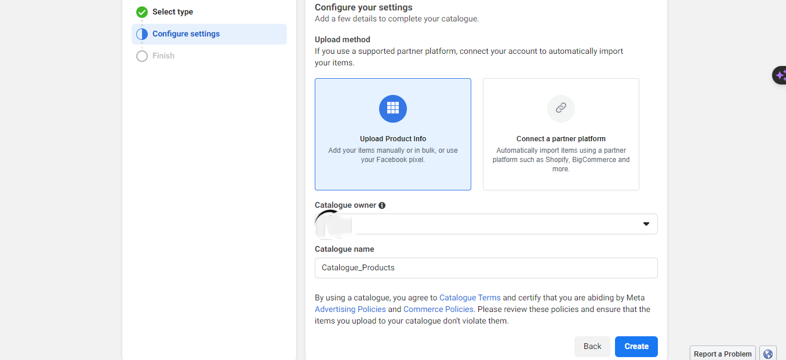Click the empty Finish step circle icon
Viewport: 786px width, 360px height.
(x=142, y=56)
